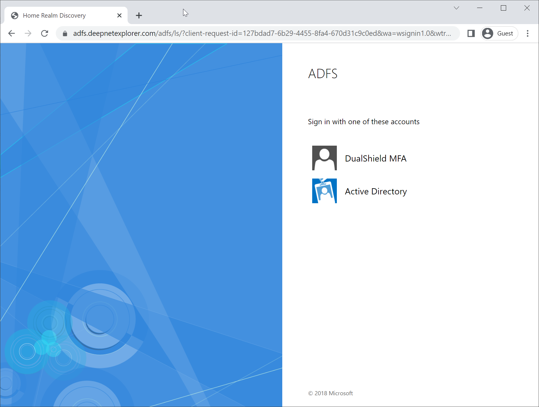
Task: Choose the Active Directory sign-in text
Action: [x=376, y=191]
